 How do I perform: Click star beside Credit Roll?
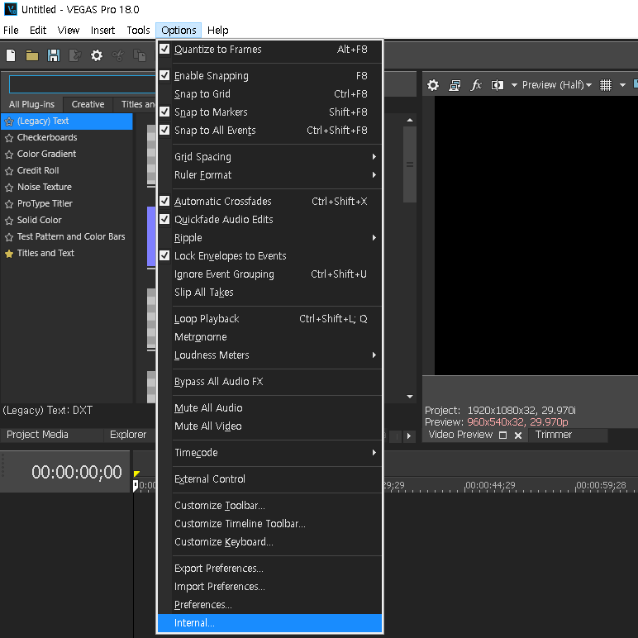(9, 171)
